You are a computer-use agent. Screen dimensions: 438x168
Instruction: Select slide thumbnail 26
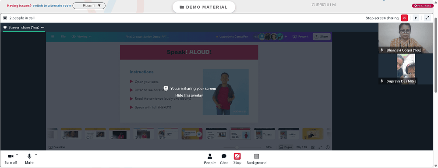(x=168, y=134)
